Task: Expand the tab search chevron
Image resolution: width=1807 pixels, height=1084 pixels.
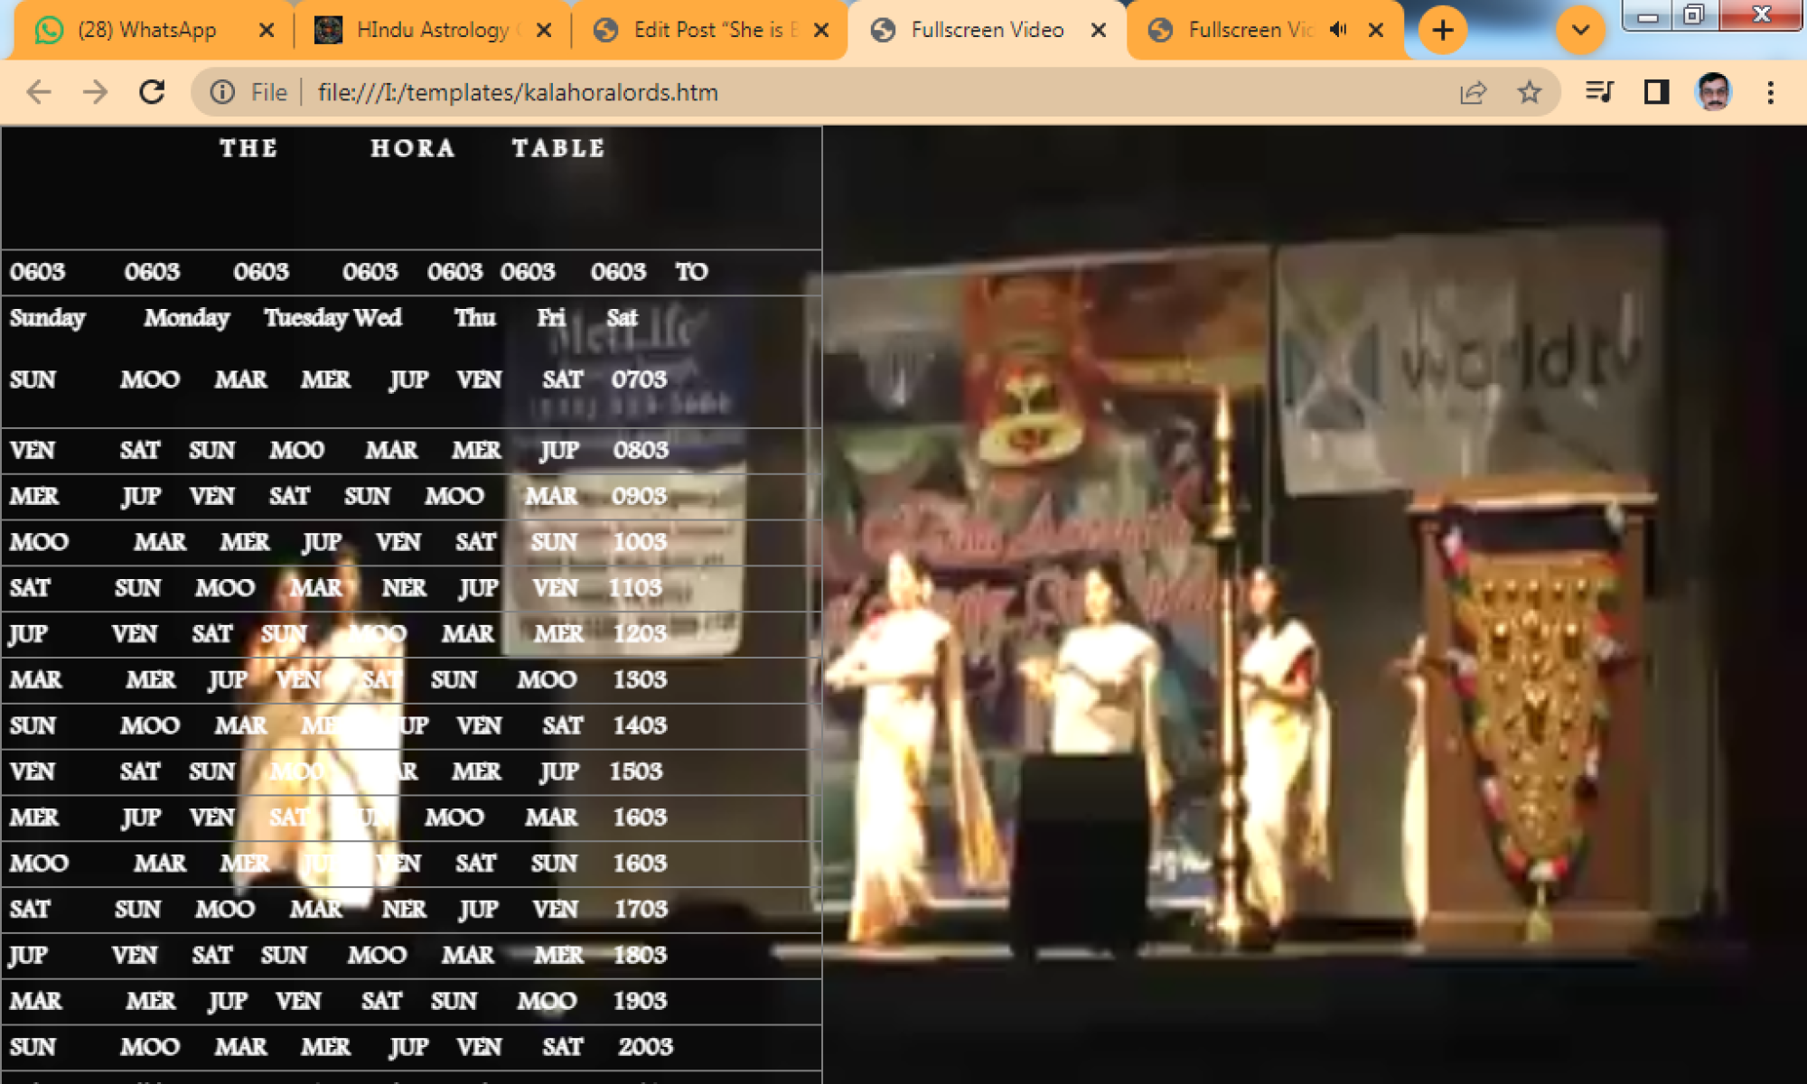Action: point(1580,30)
